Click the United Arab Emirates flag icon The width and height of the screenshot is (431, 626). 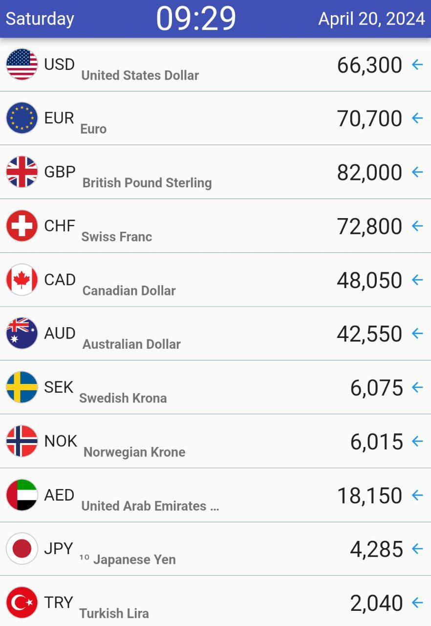[x=22, y=495]
